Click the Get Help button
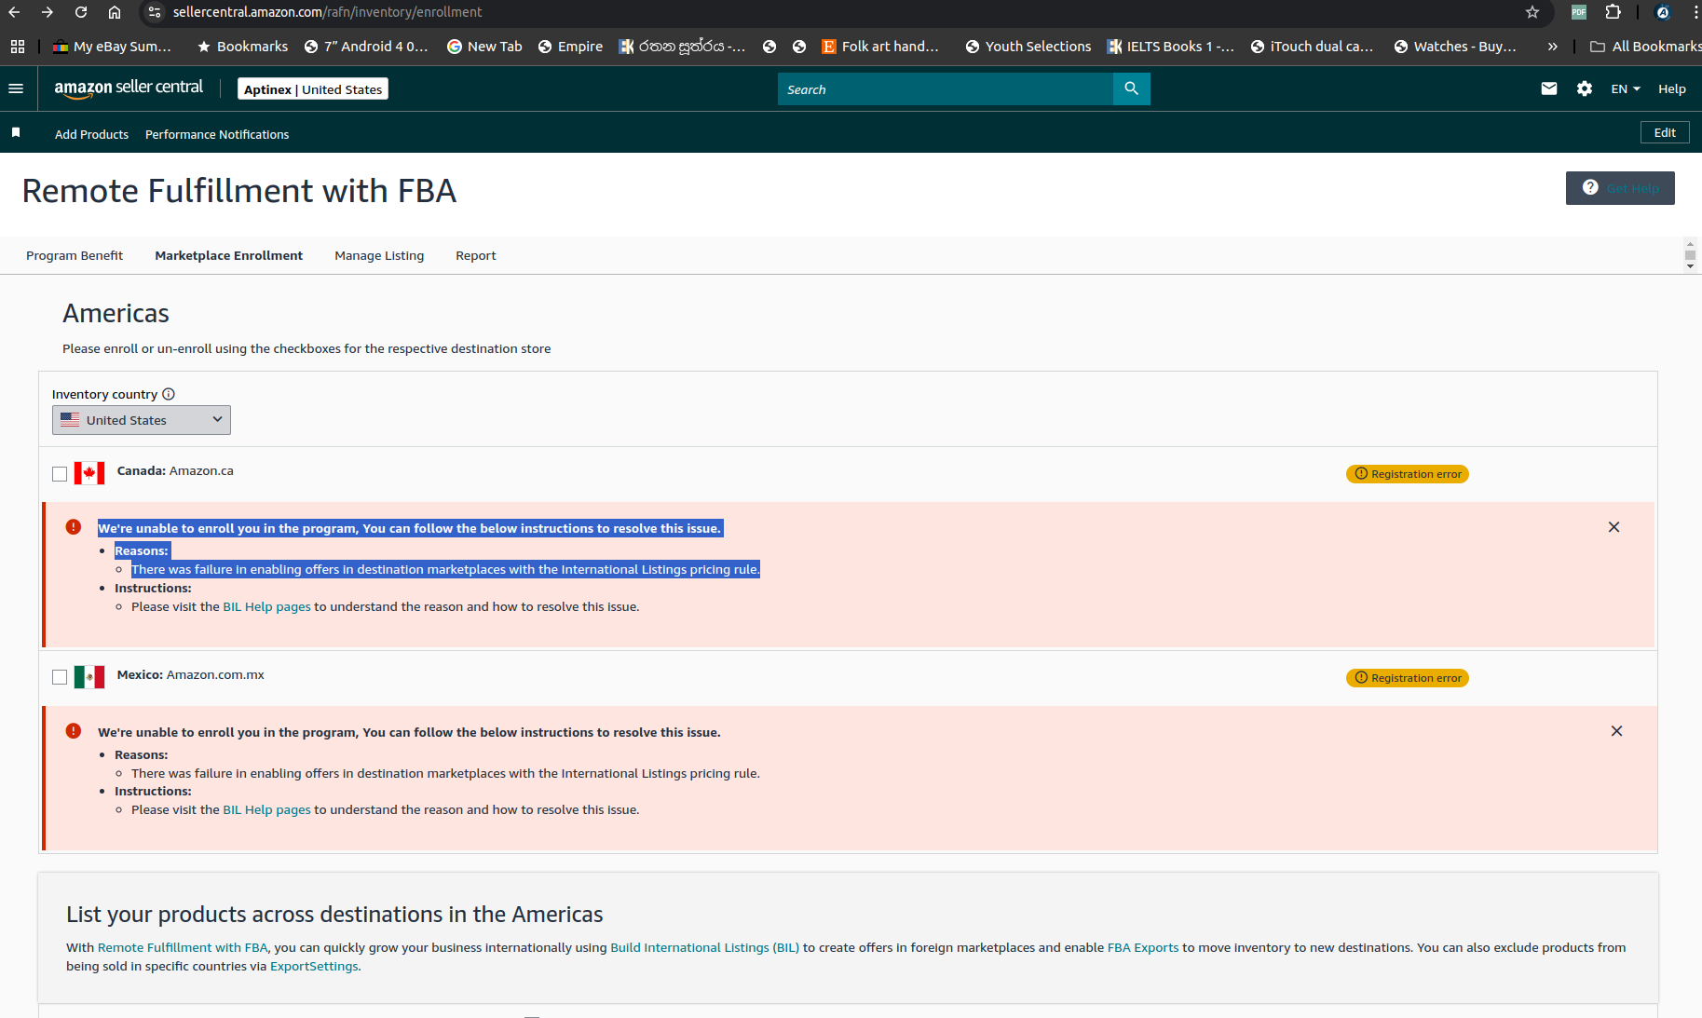The height and width of the screenshot is (1018, 1702). tap(1620, 188)
